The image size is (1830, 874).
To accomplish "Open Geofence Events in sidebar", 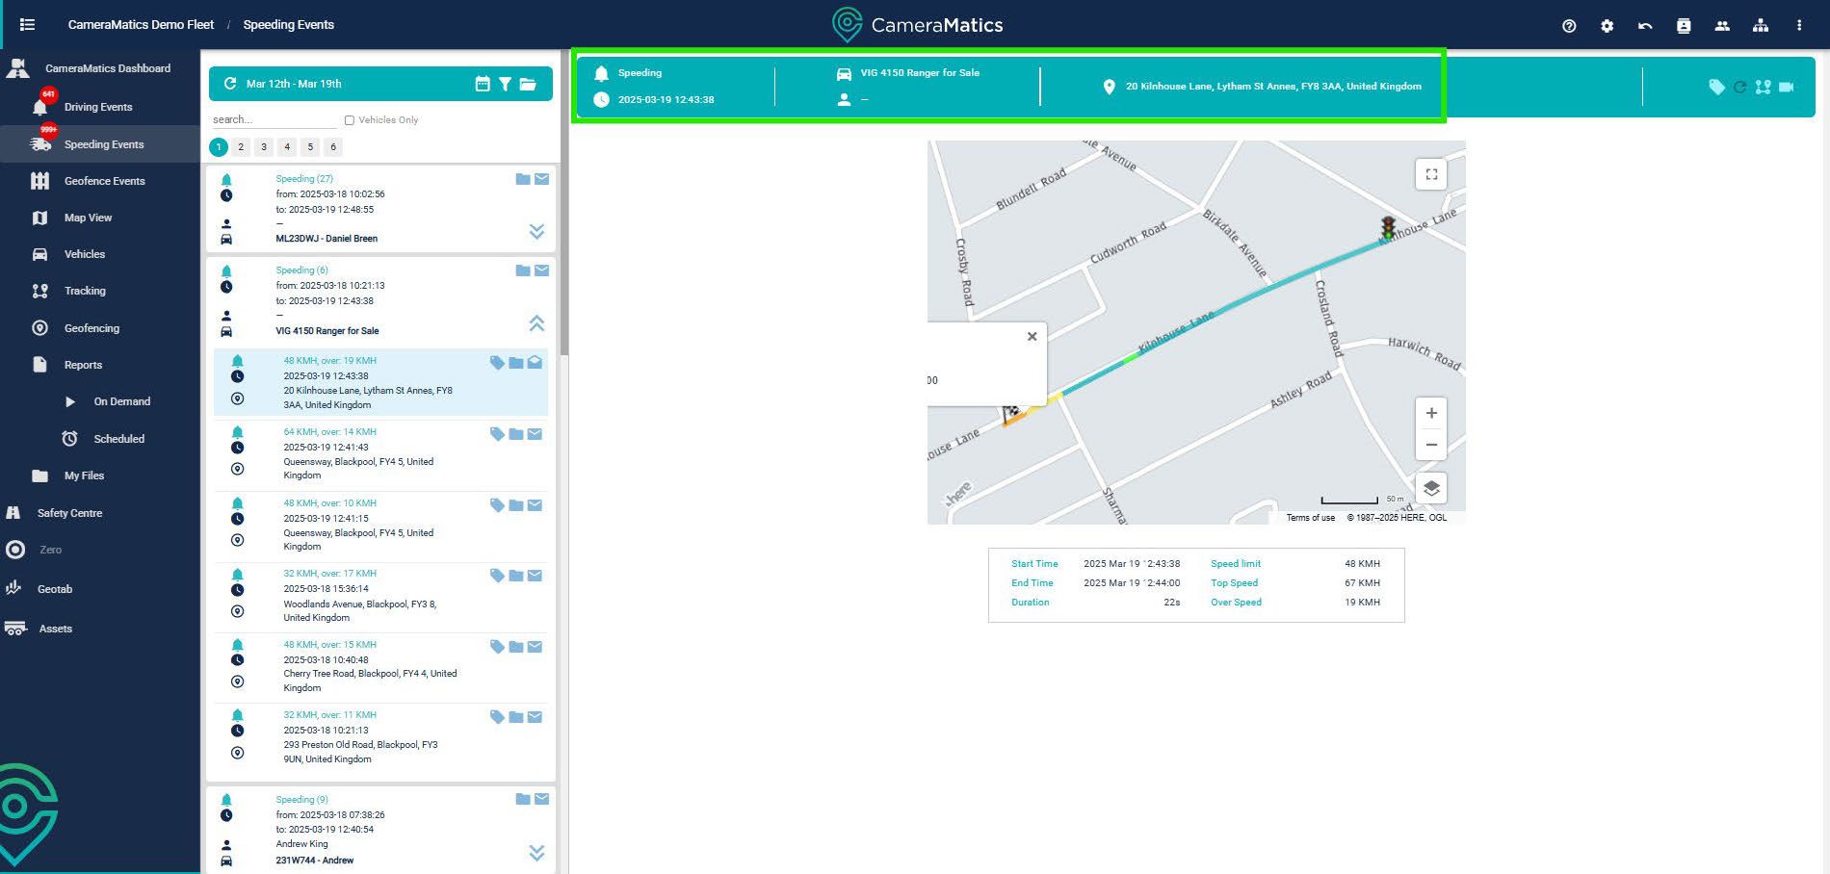I will pos(104,181).
